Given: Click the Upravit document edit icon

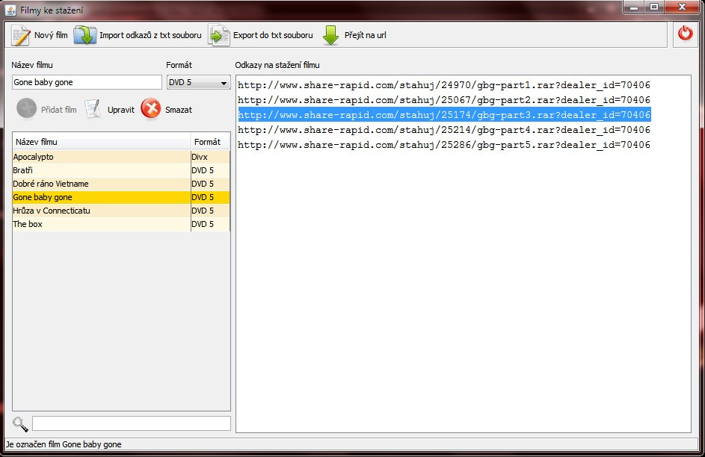Looking at the screenshot, I should tap(93, 109).
